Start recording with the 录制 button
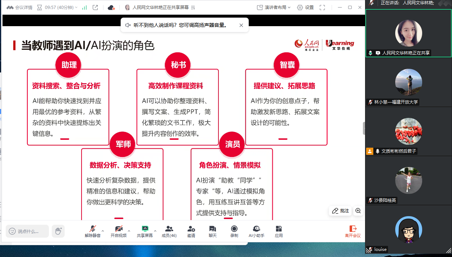 coord(234,231)
